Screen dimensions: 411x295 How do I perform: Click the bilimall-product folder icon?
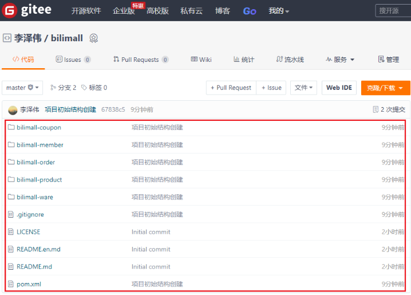pyautogui.click(x=11, y=180)
